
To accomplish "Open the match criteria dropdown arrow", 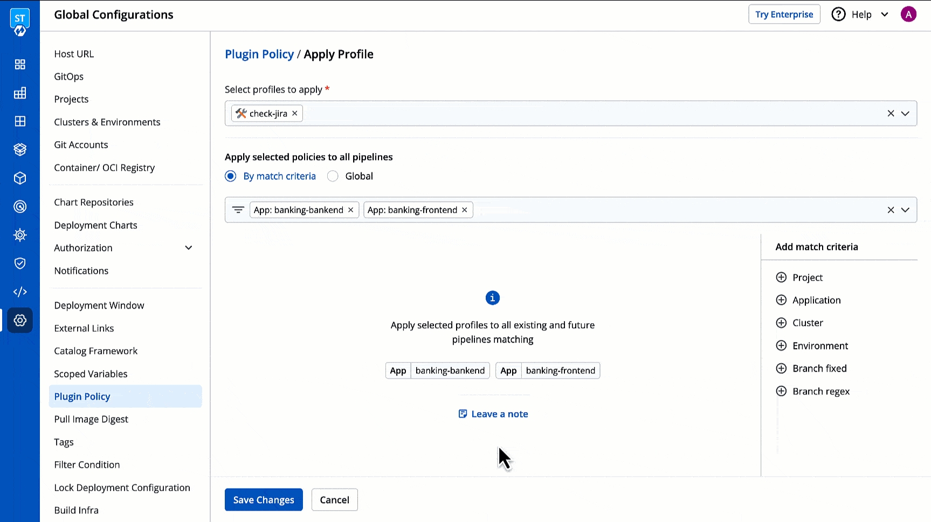I will 905,210.
